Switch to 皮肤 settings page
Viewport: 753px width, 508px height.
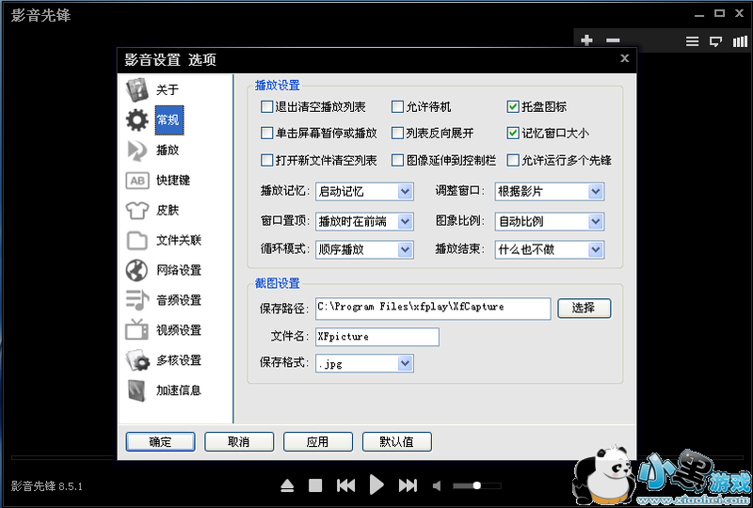pos(168,211)
